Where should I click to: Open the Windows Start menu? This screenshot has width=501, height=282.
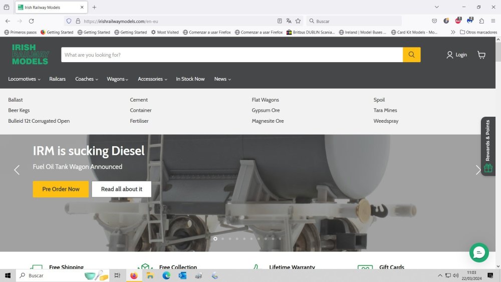(x=8, y=275)
